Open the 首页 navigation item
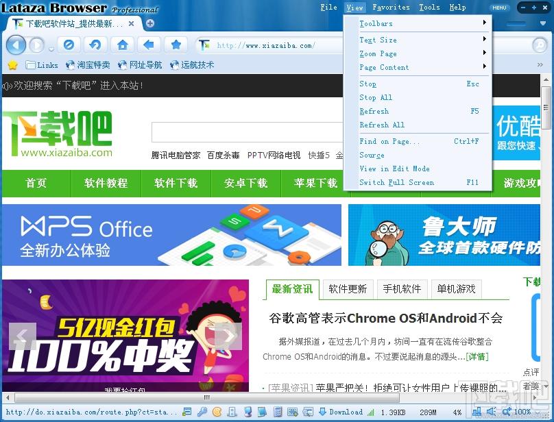This screenshot has height=422, width=554. (x=36, y=183)
